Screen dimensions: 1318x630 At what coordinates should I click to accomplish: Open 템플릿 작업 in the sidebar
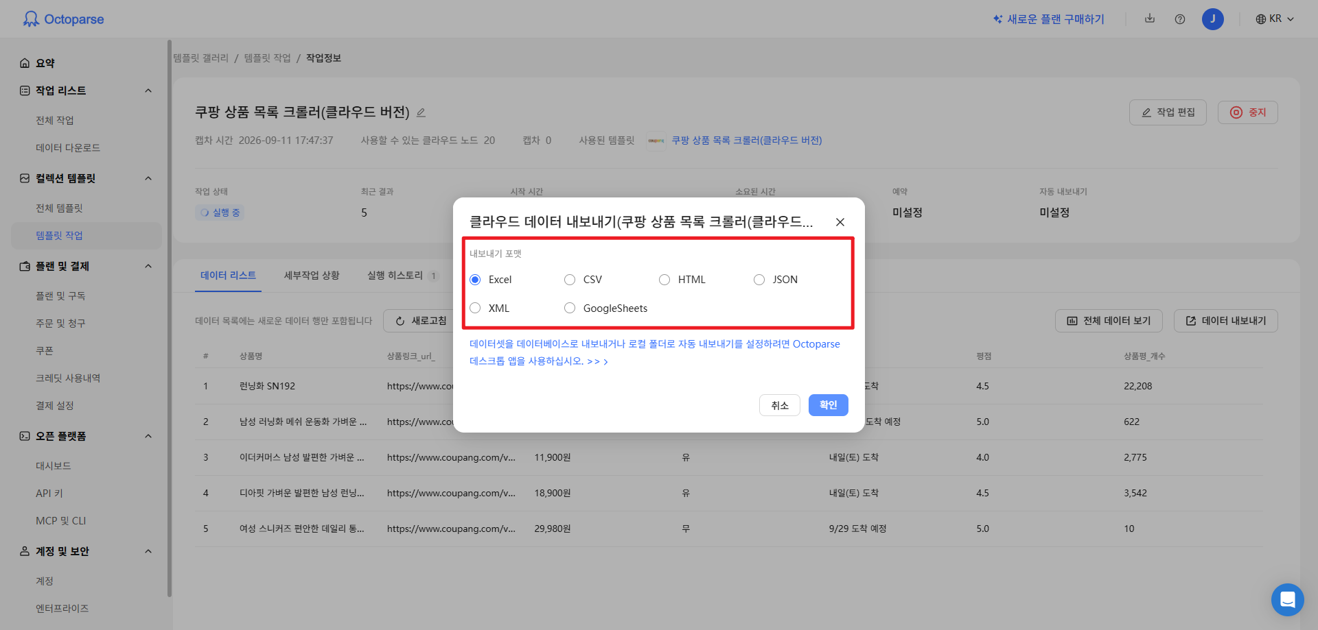pos(86,236)
